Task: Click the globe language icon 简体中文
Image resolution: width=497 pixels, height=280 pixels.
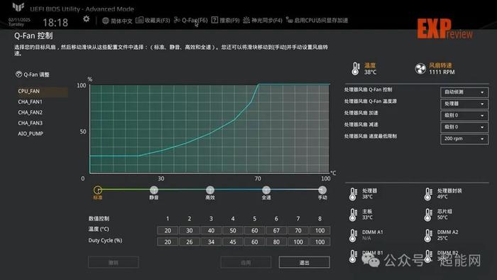Action: pyautogui.click(x=106, y=21)
